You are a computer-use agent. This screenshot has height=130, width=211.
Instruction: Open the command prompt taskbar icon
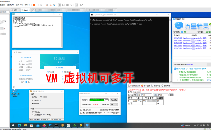[x=56, y=125]
